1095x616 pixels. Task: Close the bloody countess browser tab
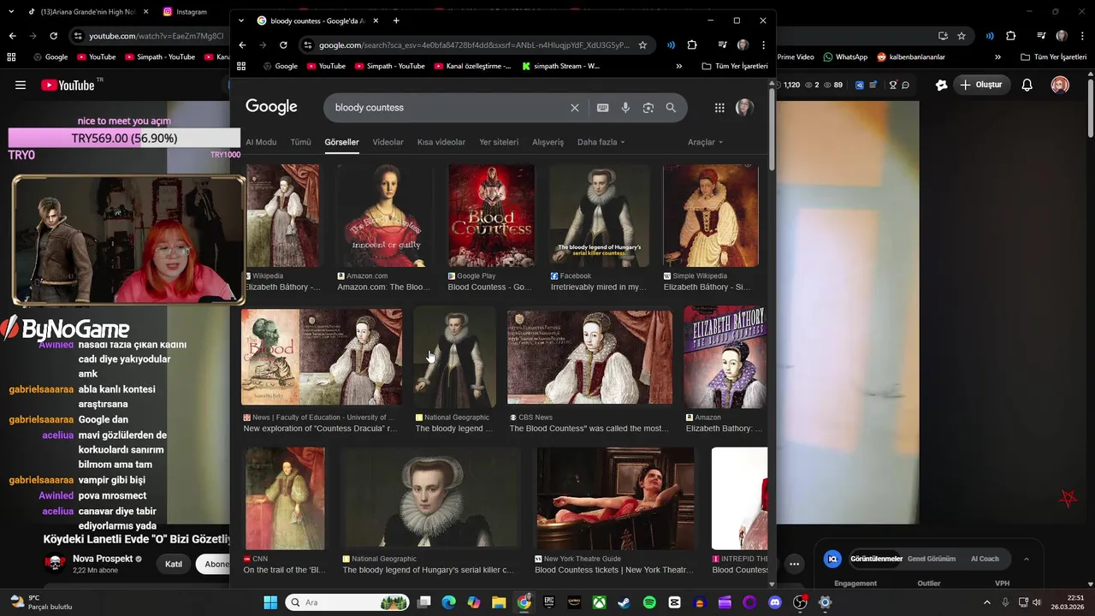point(376,21)
